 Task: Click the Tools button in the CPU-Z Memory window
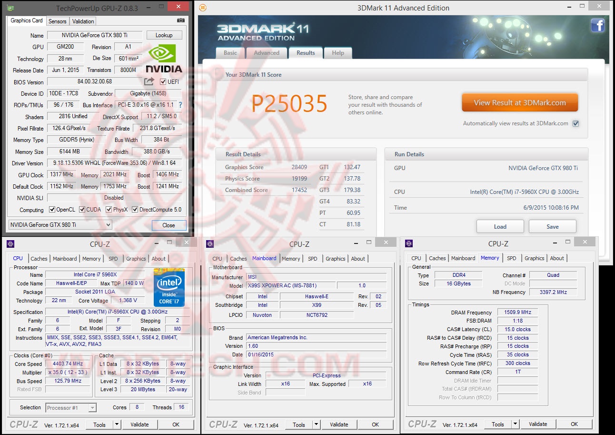click(498, 424)
